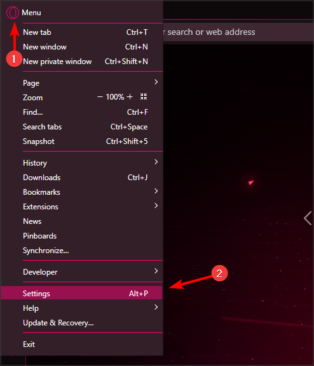Expand the Extensions submenu arrow
The width and height of the screenshot is (314, 366).
pyautogui.click(x=156, y=206)
